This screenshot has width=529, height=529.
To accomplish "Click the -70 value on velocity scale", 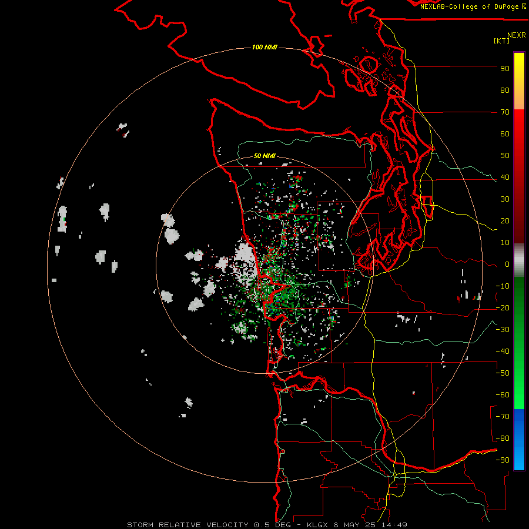I will pos(503,417).
